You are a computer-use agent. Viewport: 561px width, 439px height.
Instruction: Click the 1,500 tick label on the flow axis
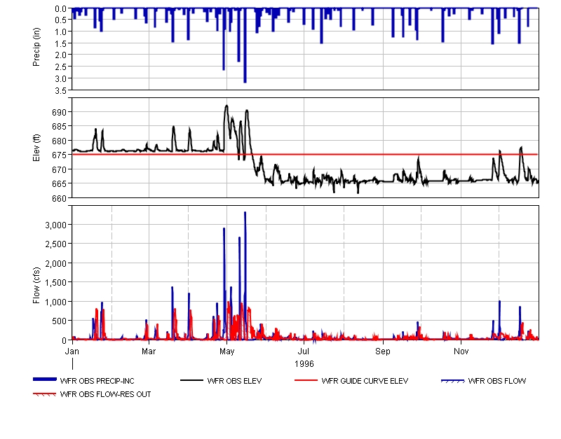pyautogui.click(x=55, y=282)
